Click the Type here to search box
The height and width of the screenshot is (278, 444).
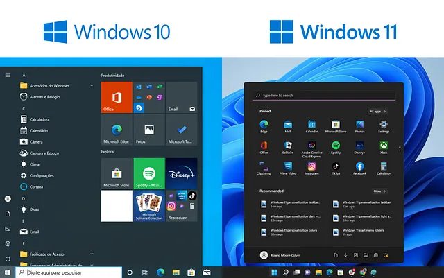pos(324,96)
